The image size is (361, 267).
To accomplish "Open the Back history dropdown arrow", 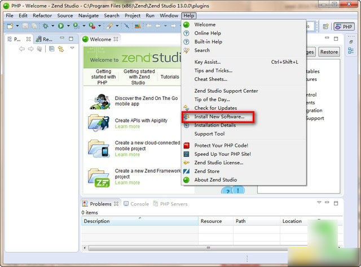I will click(165, 26).
